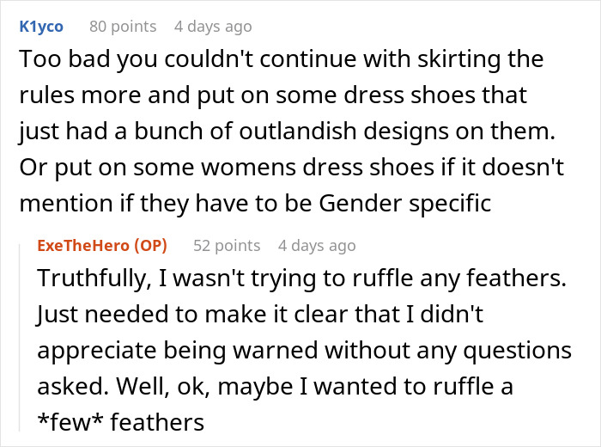Viewport: 601px width, 447px height.
Task: Click the line starting 'Or put on some womens'
Action: tap(292, 169)
